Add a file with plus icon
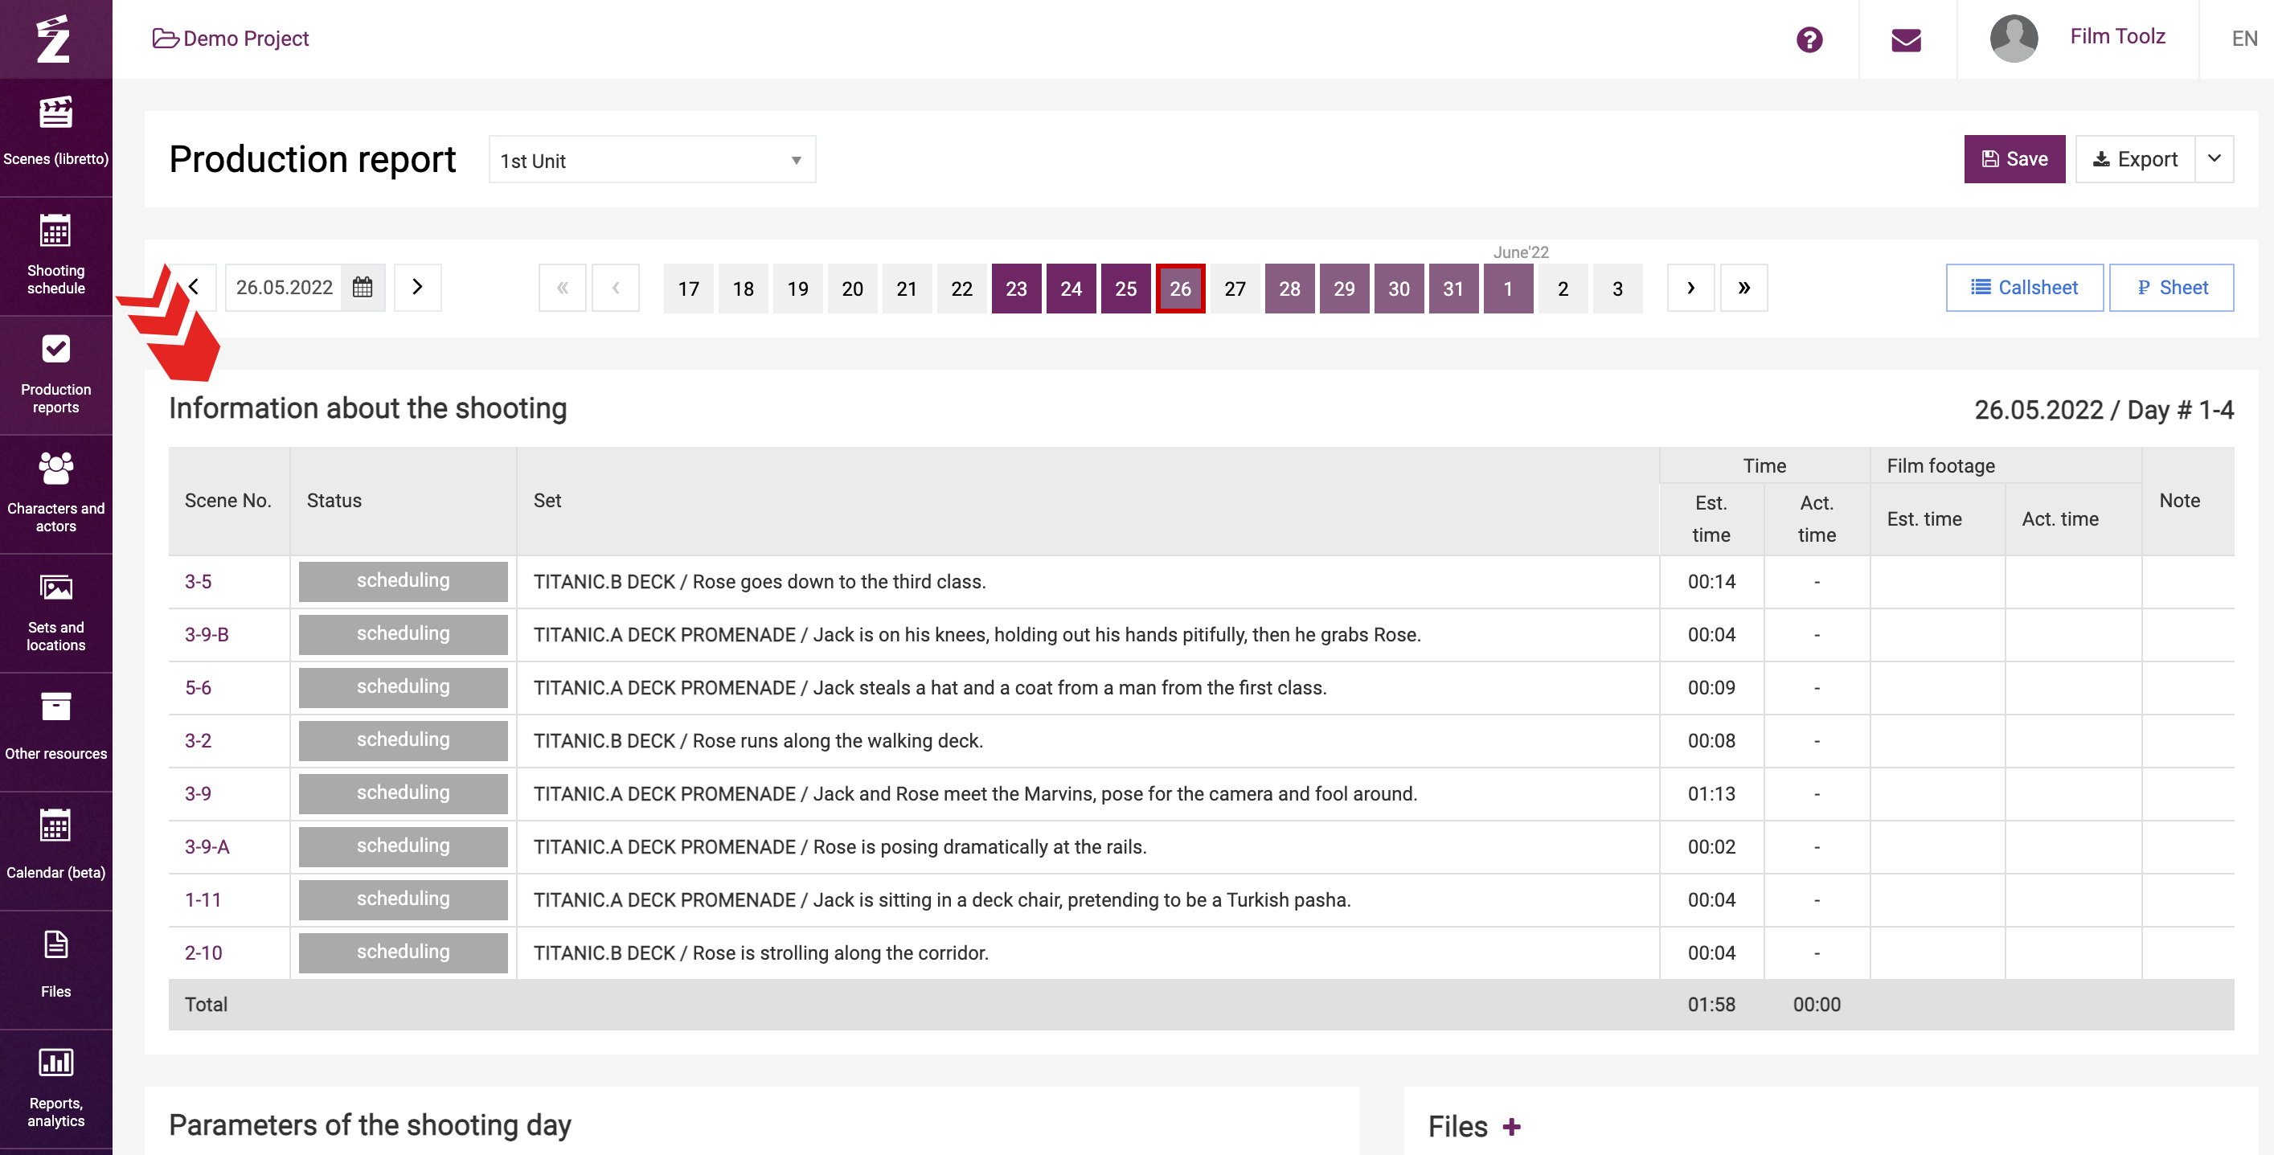Image resolution: width=2274 pixels, height=1155 pixels. 1511,1126
